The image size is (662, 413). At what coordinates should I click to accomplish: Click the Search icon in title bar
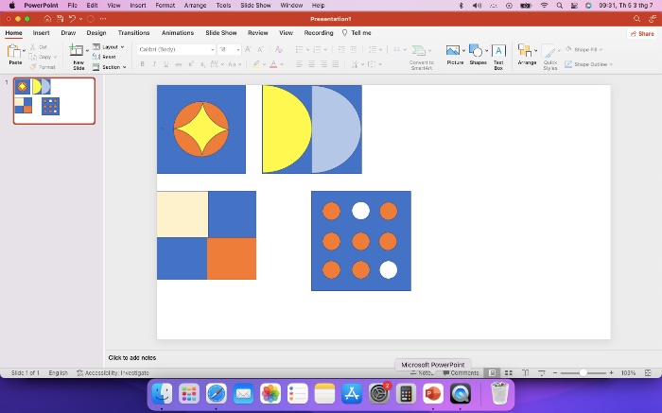(x=636, y=19)
